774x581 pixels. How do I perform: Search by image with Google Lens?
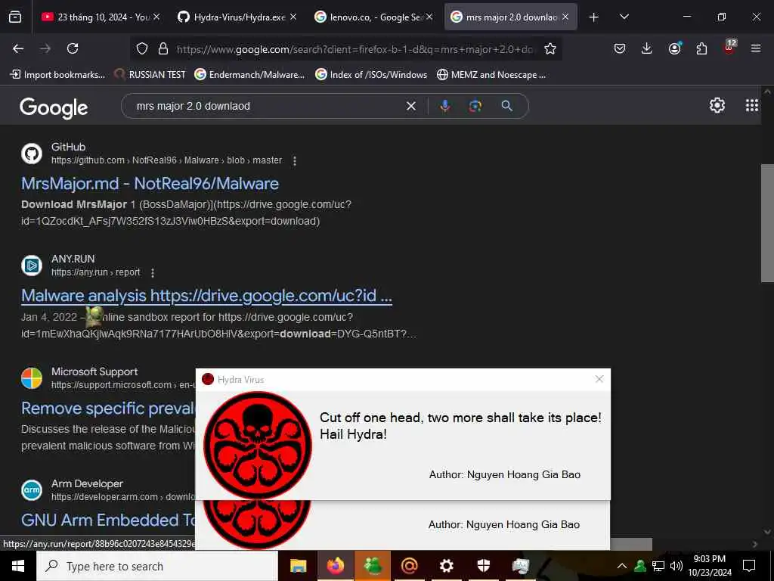[x=475, y=106]
